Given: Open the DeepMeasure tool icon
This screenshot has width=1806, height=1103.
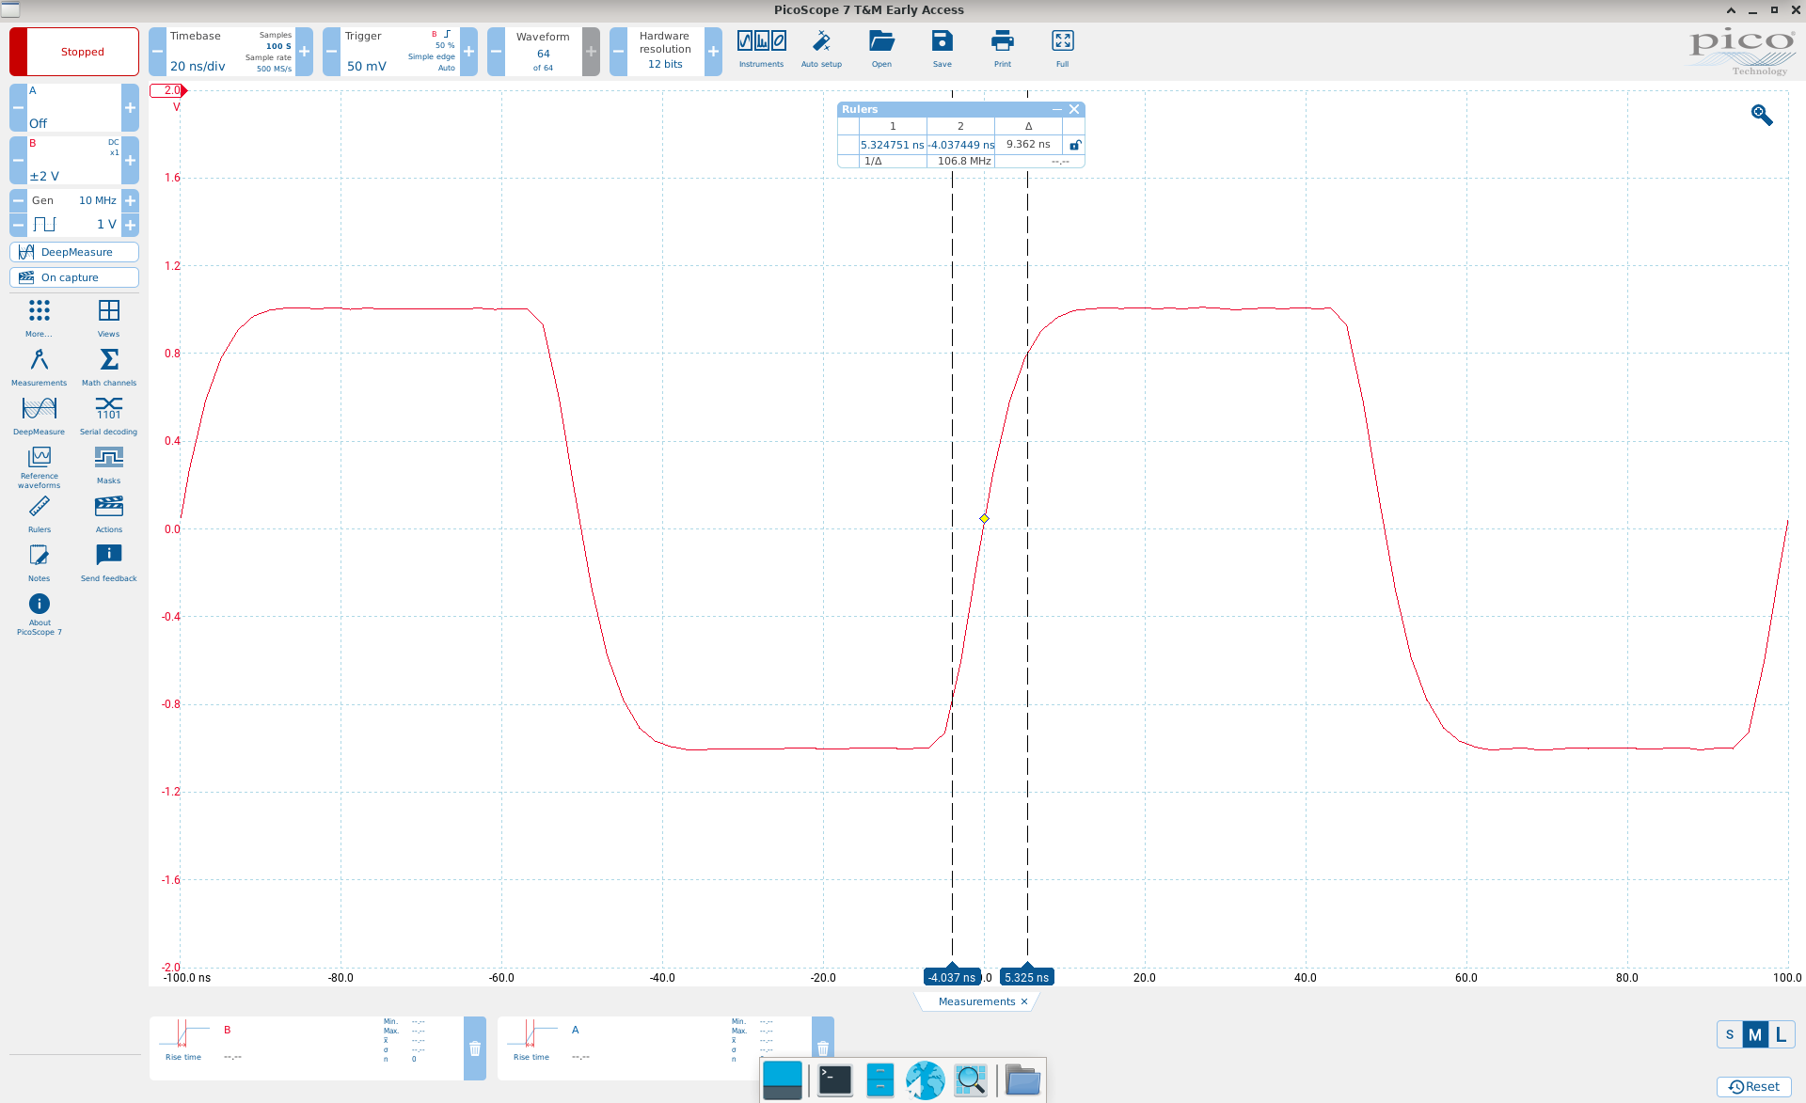Looking at the screenshot, I should (x=39, y=416).
